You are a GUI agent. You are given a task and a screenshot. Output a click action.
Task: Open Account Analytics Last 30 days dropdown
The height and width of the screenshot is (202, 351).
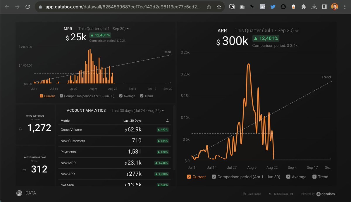click(138, 111)
